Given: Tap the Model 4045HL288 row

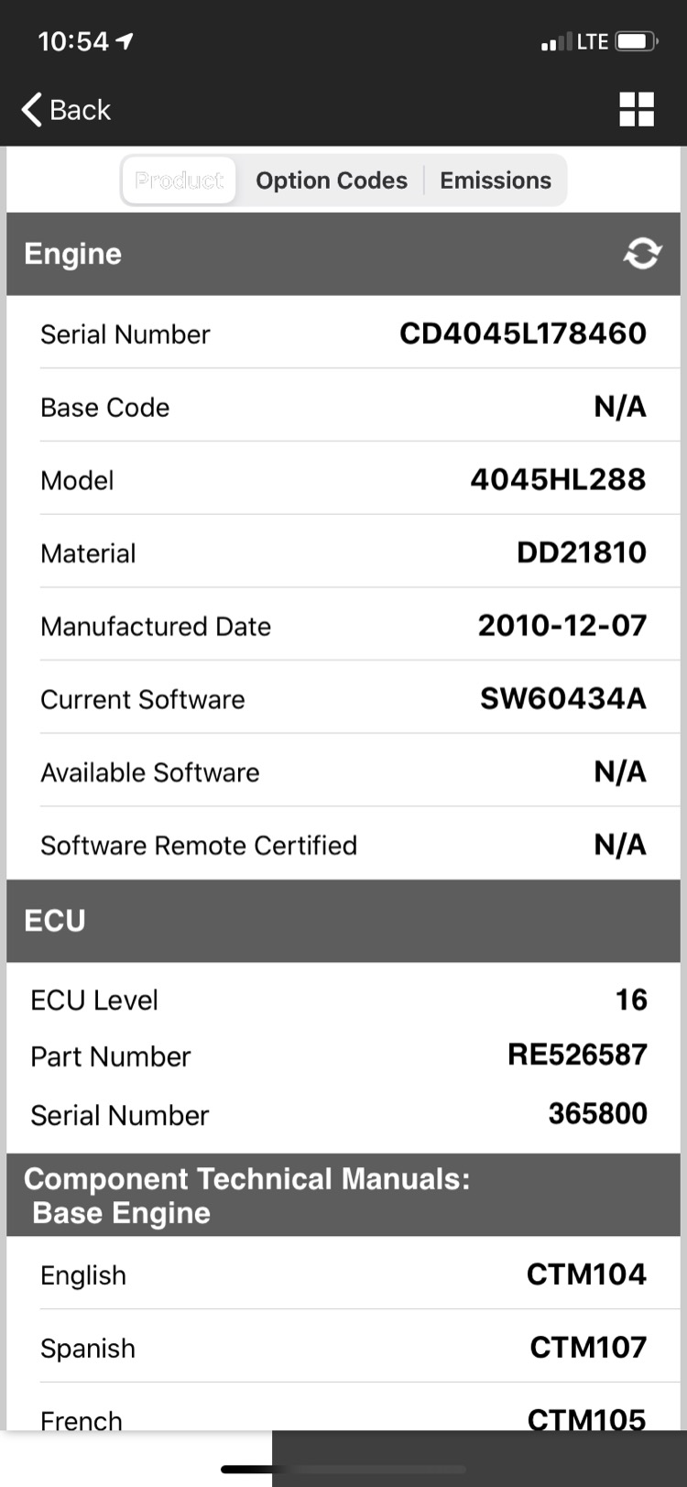Looking at the screenshot, I should point(343,479).
